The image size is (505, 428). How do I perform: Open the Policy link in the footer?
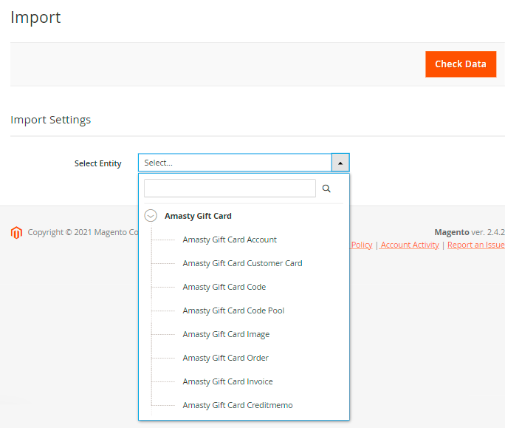pyautogui.click(x=361, y=245)
